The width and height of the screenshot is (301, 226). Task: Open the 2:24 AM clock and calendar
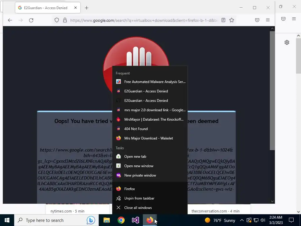[x=276, y=220]
